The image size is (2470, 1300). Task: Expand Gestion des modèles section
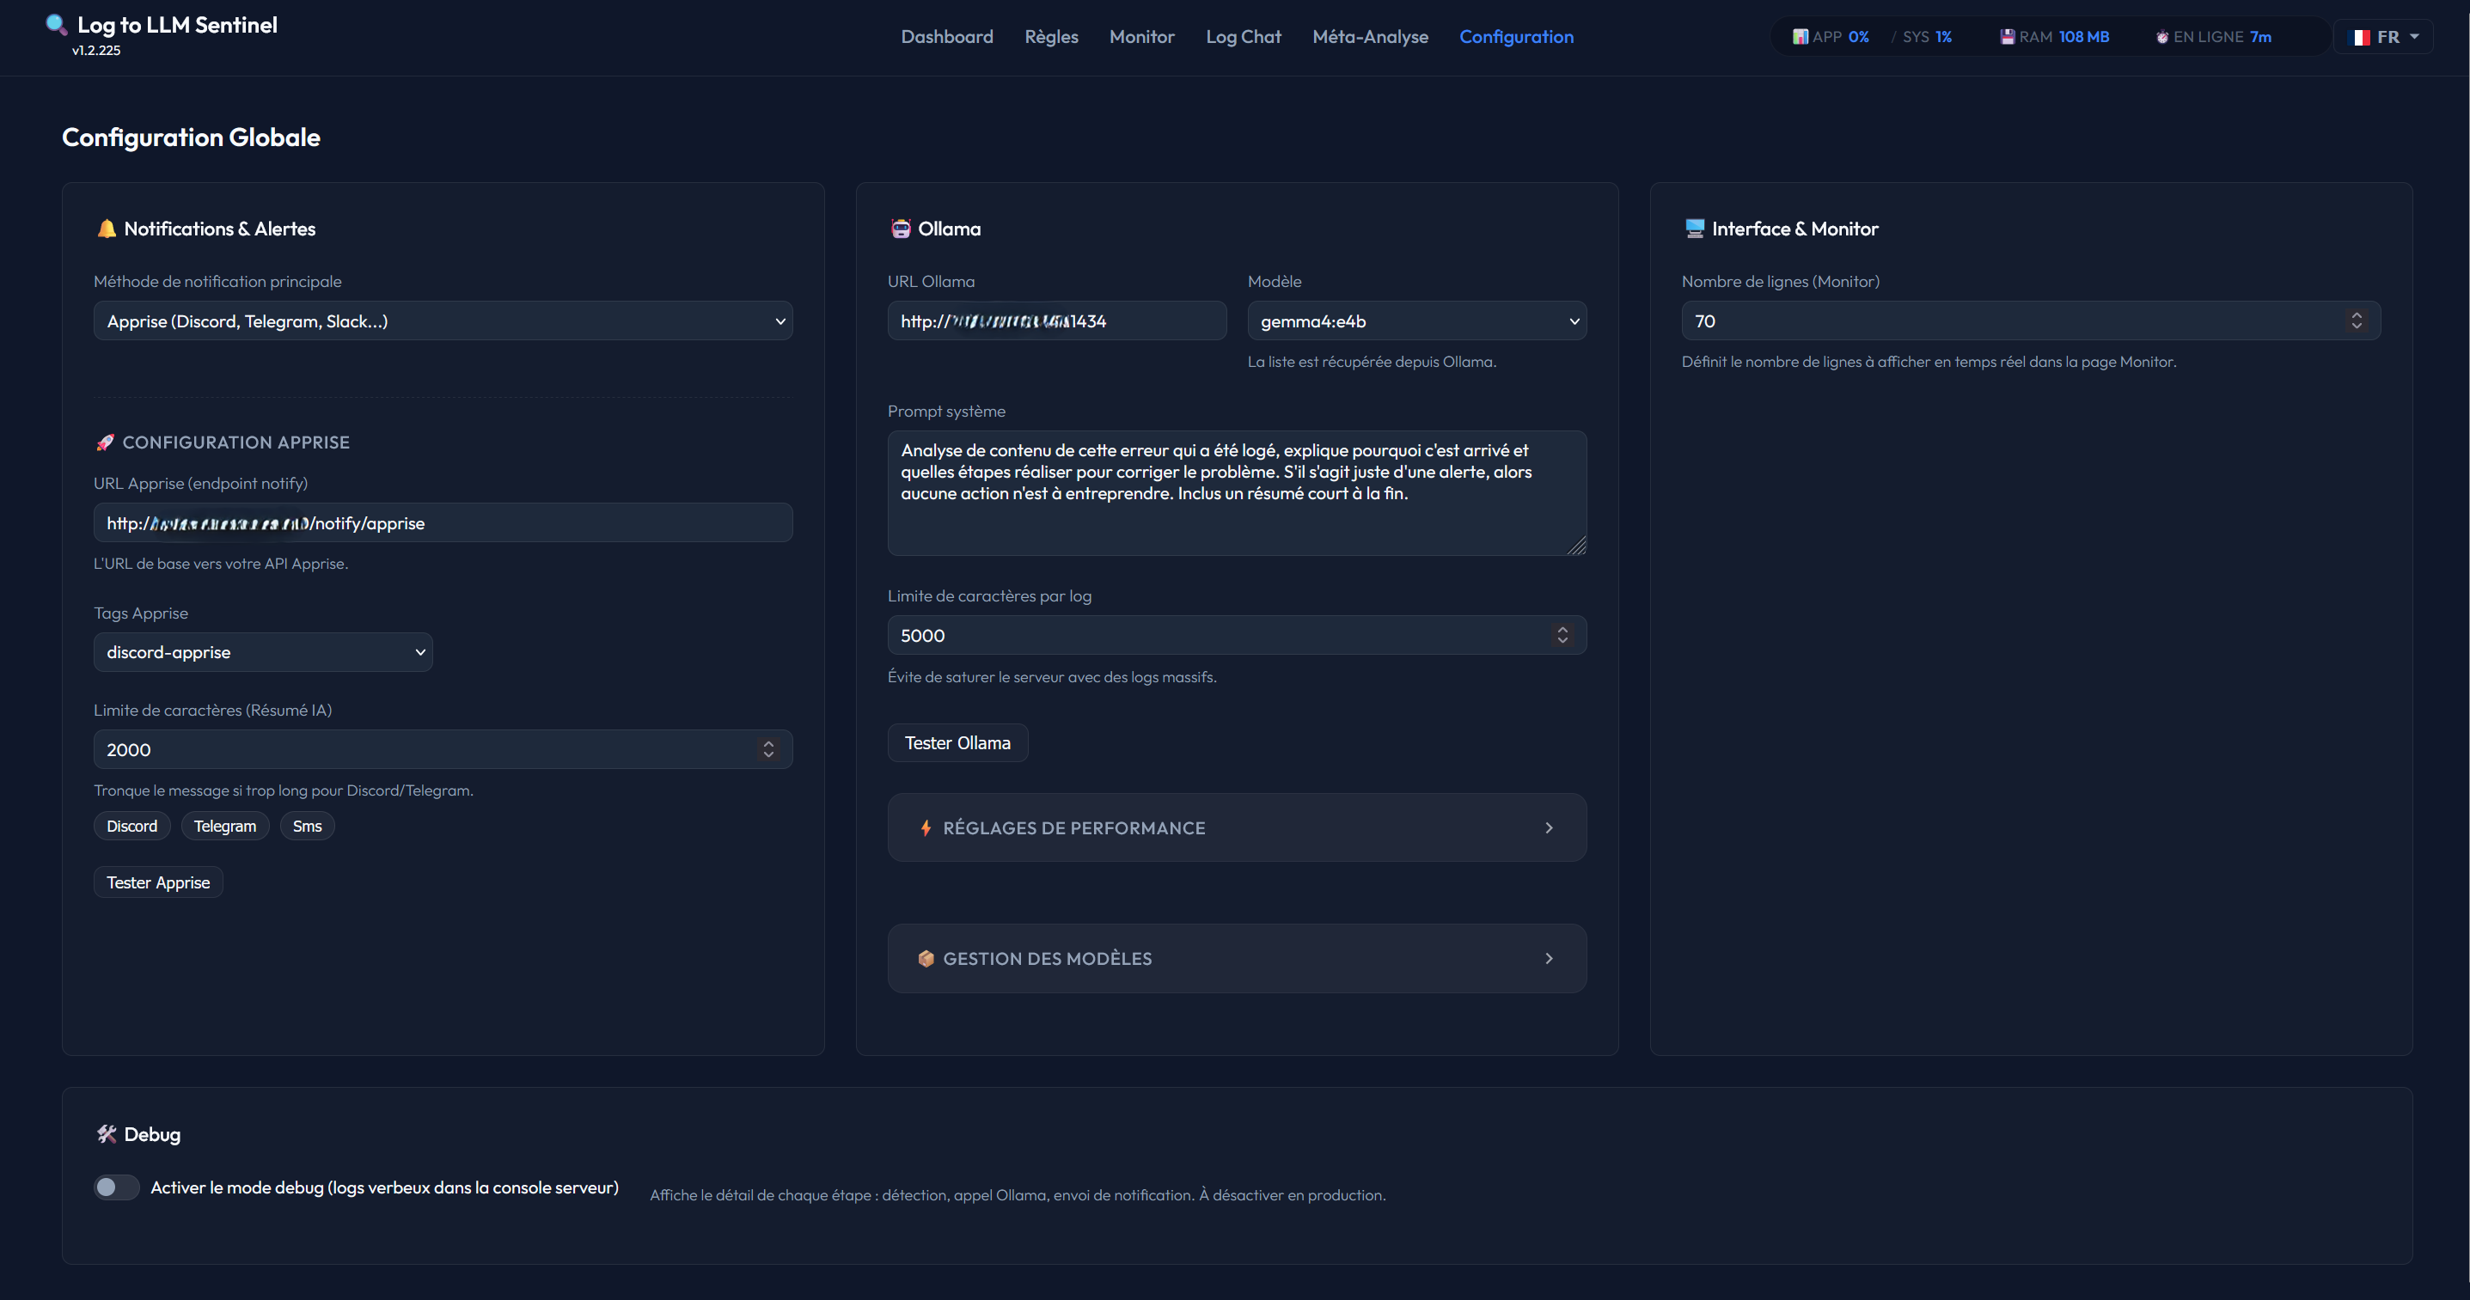1237,959
